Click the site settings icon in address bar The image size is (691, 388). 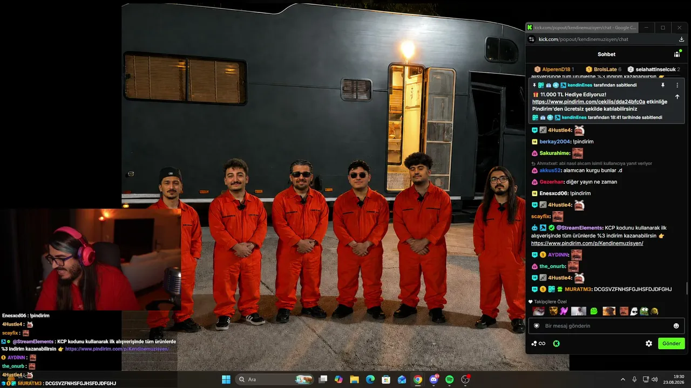531,39
